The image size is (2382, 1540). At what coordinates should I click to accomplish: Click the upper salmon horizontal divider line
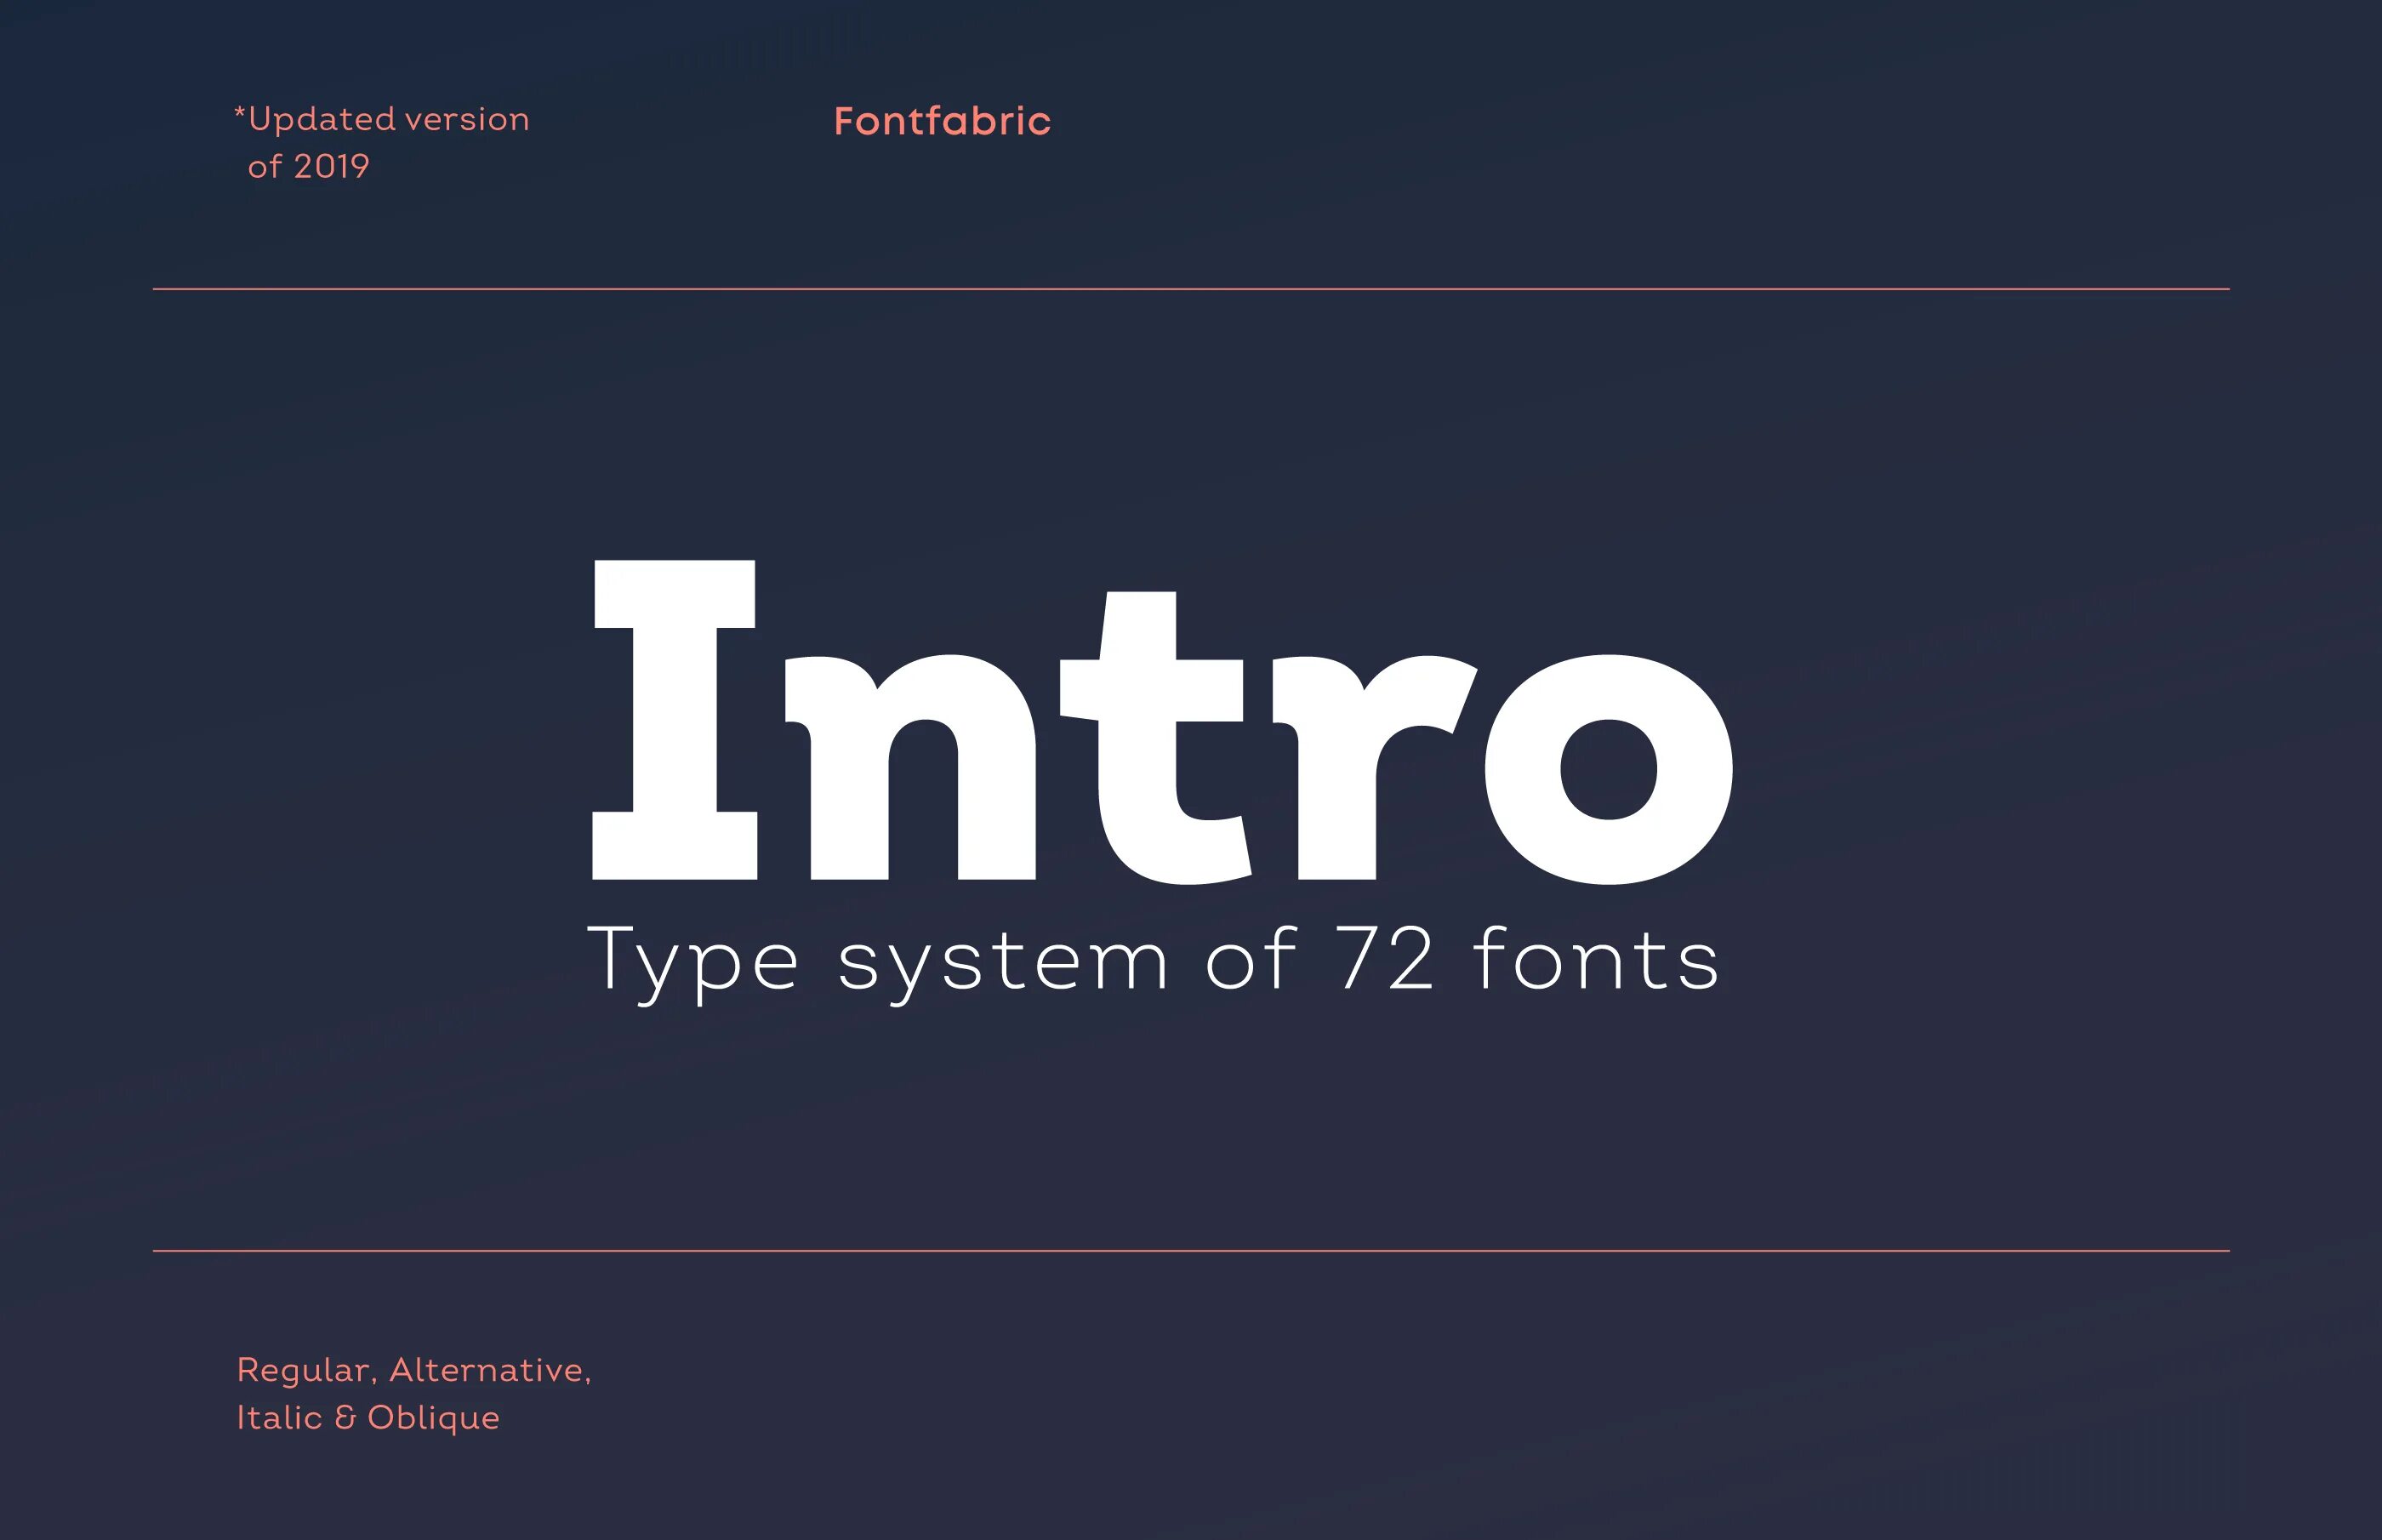click(x=1190, y=289)
